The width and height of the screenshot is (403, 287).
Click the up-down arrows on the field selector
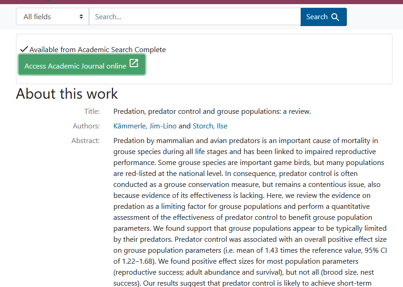pyautogui.click(x=81, y=16)
